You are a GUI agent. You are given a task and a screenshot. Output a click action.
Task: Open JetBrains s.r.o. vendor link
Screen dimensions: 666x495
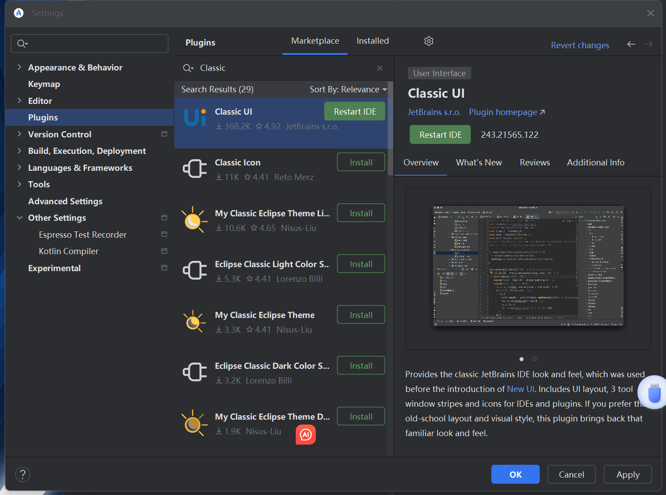(x=434, y=112)
